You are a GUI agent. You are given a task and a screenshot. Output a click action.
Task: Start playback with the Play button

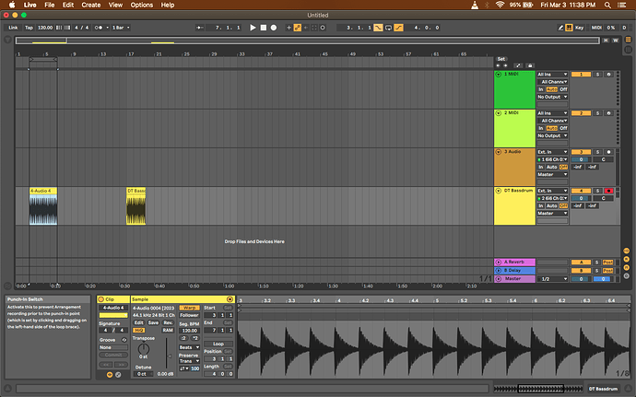[253, 28]
